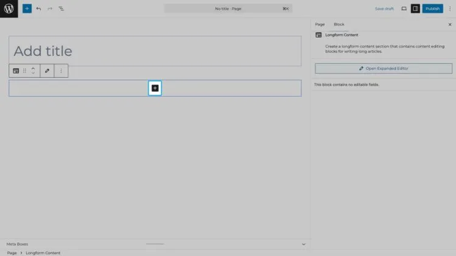Undo the last change
The height and width of the screenshot is (256, 456).
click(38, 9)
